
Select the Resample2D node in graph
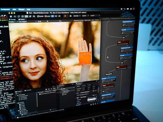109,74
